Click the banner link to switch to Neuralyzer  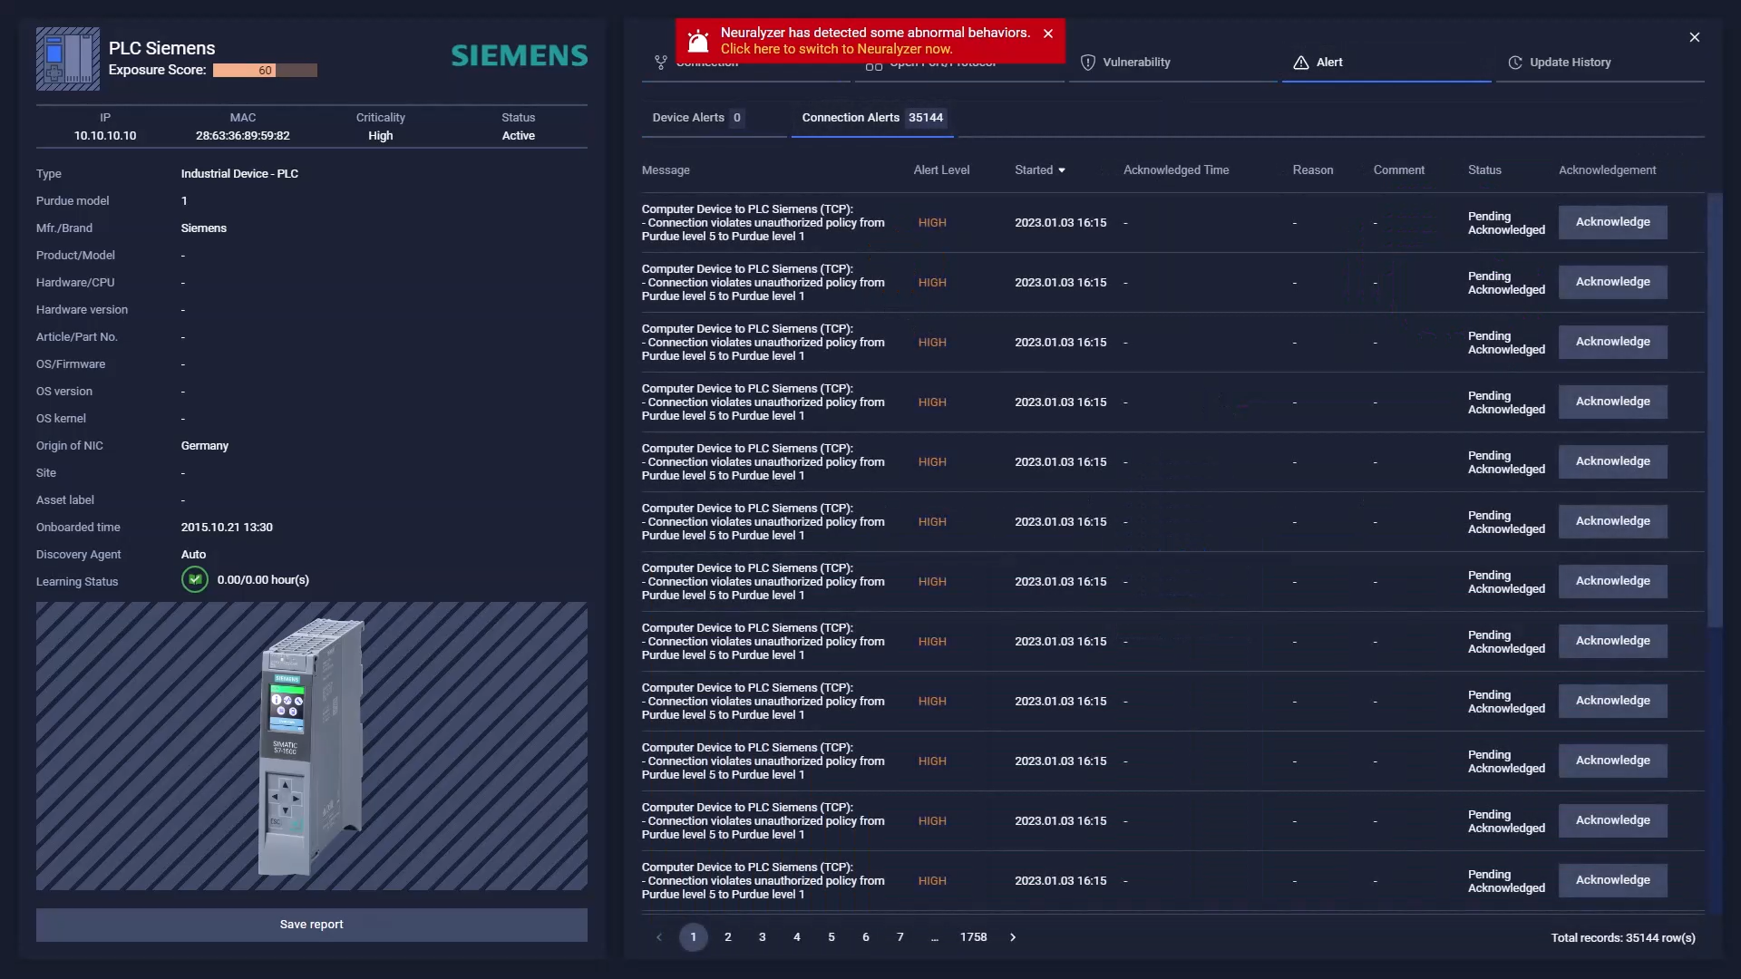coord(836,49)
